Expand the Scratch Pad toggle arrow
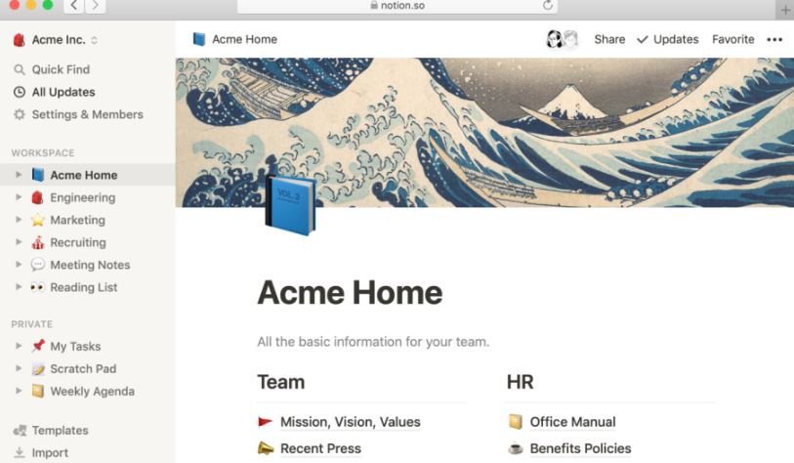Screen dimensions: 794x463 pyautogui.click(x=19, y=368)
